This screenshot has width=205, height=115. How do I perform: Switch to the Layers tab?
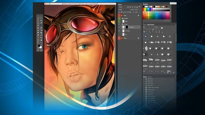(120, 4)
